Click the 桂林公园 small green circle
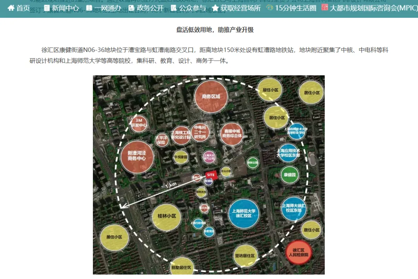Screen dimensions: 418x279 [252, 162]
